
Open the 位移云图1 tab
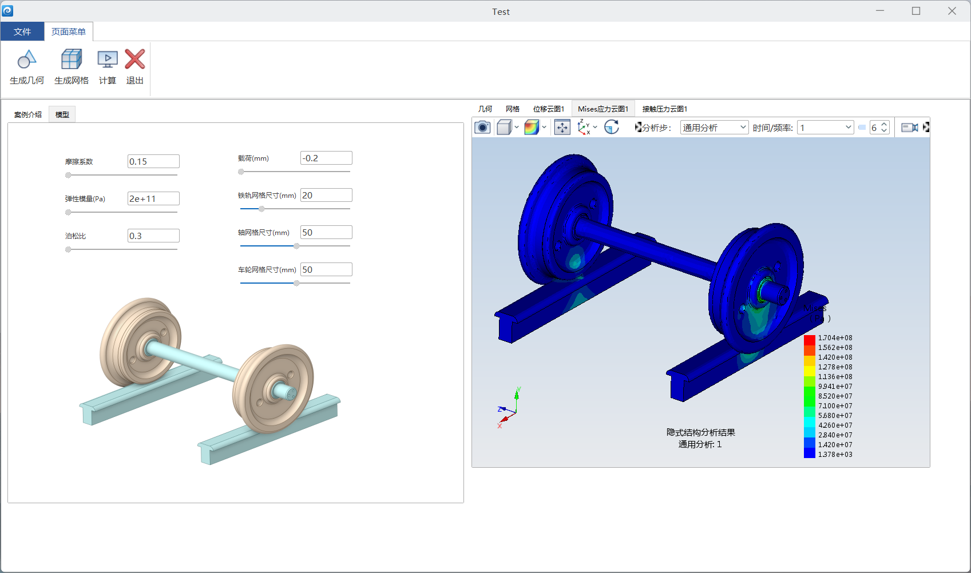[x=549, y=109]
